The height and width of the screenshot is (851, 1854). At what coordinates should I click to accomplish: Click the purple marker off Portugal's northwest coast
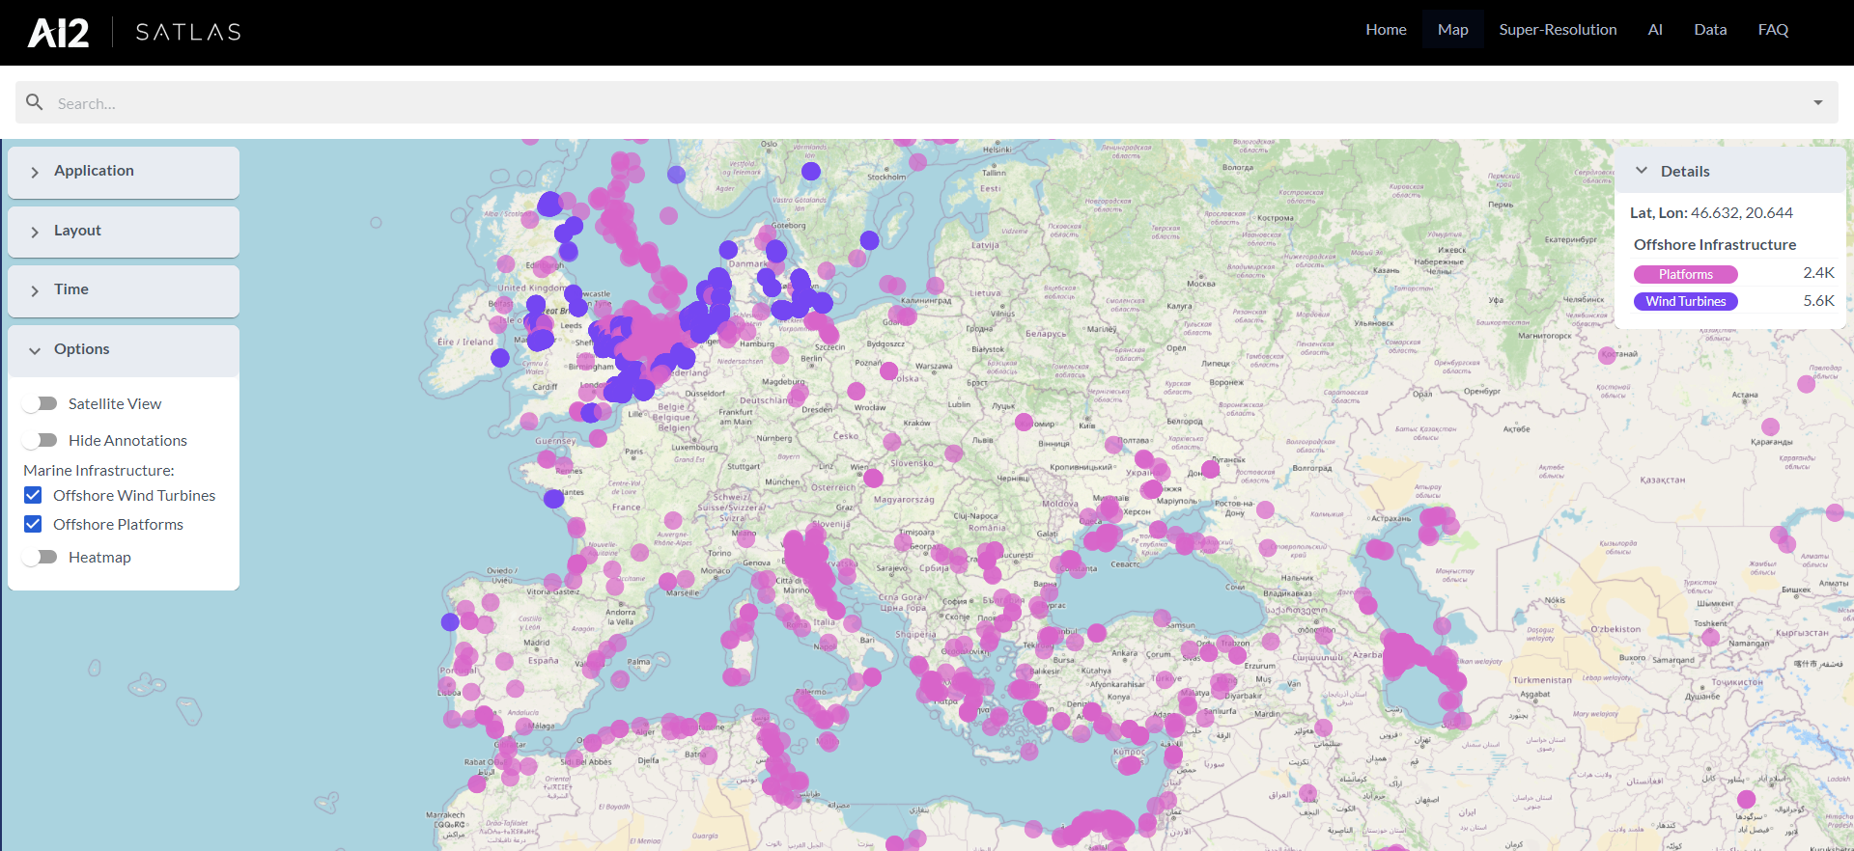pyautogui.click(x=450, y=622)
